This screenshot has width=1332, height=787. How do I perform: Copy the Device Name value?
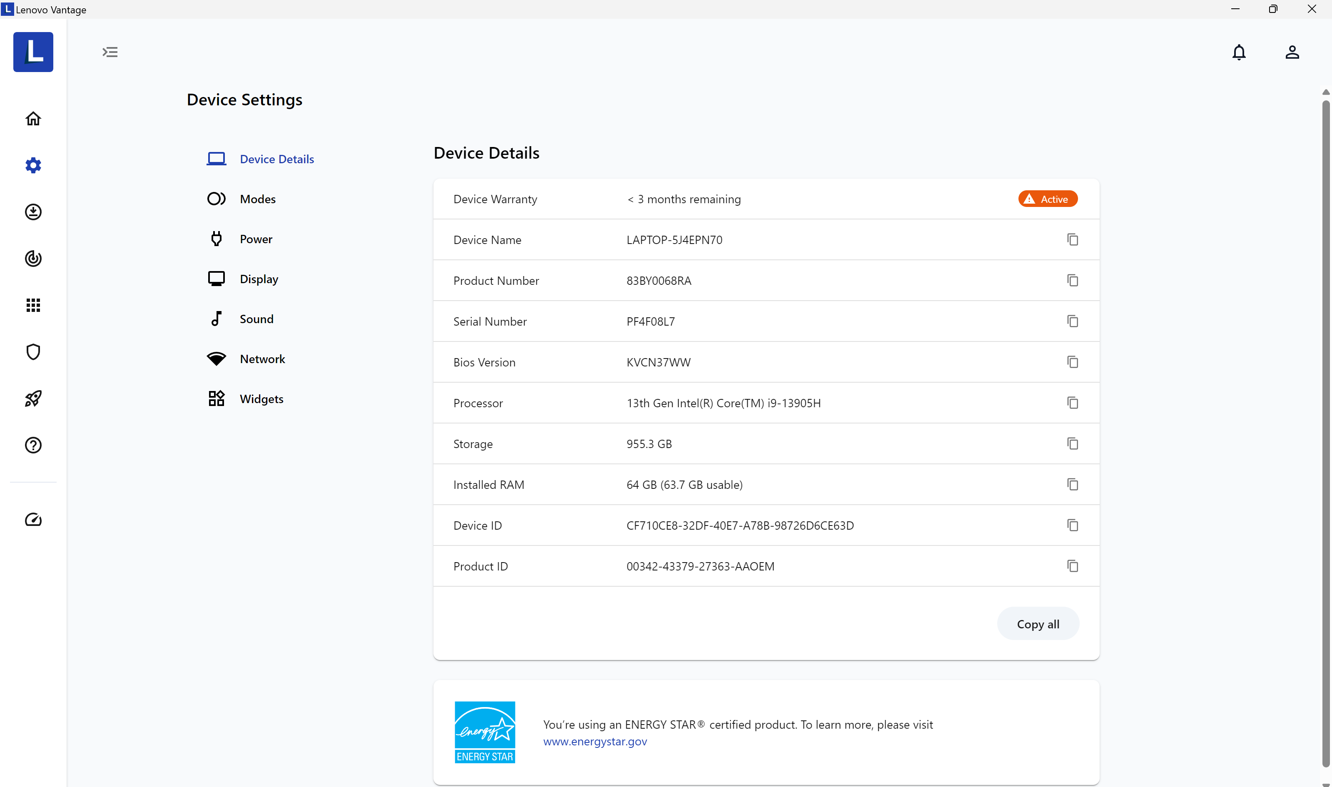1072,240
